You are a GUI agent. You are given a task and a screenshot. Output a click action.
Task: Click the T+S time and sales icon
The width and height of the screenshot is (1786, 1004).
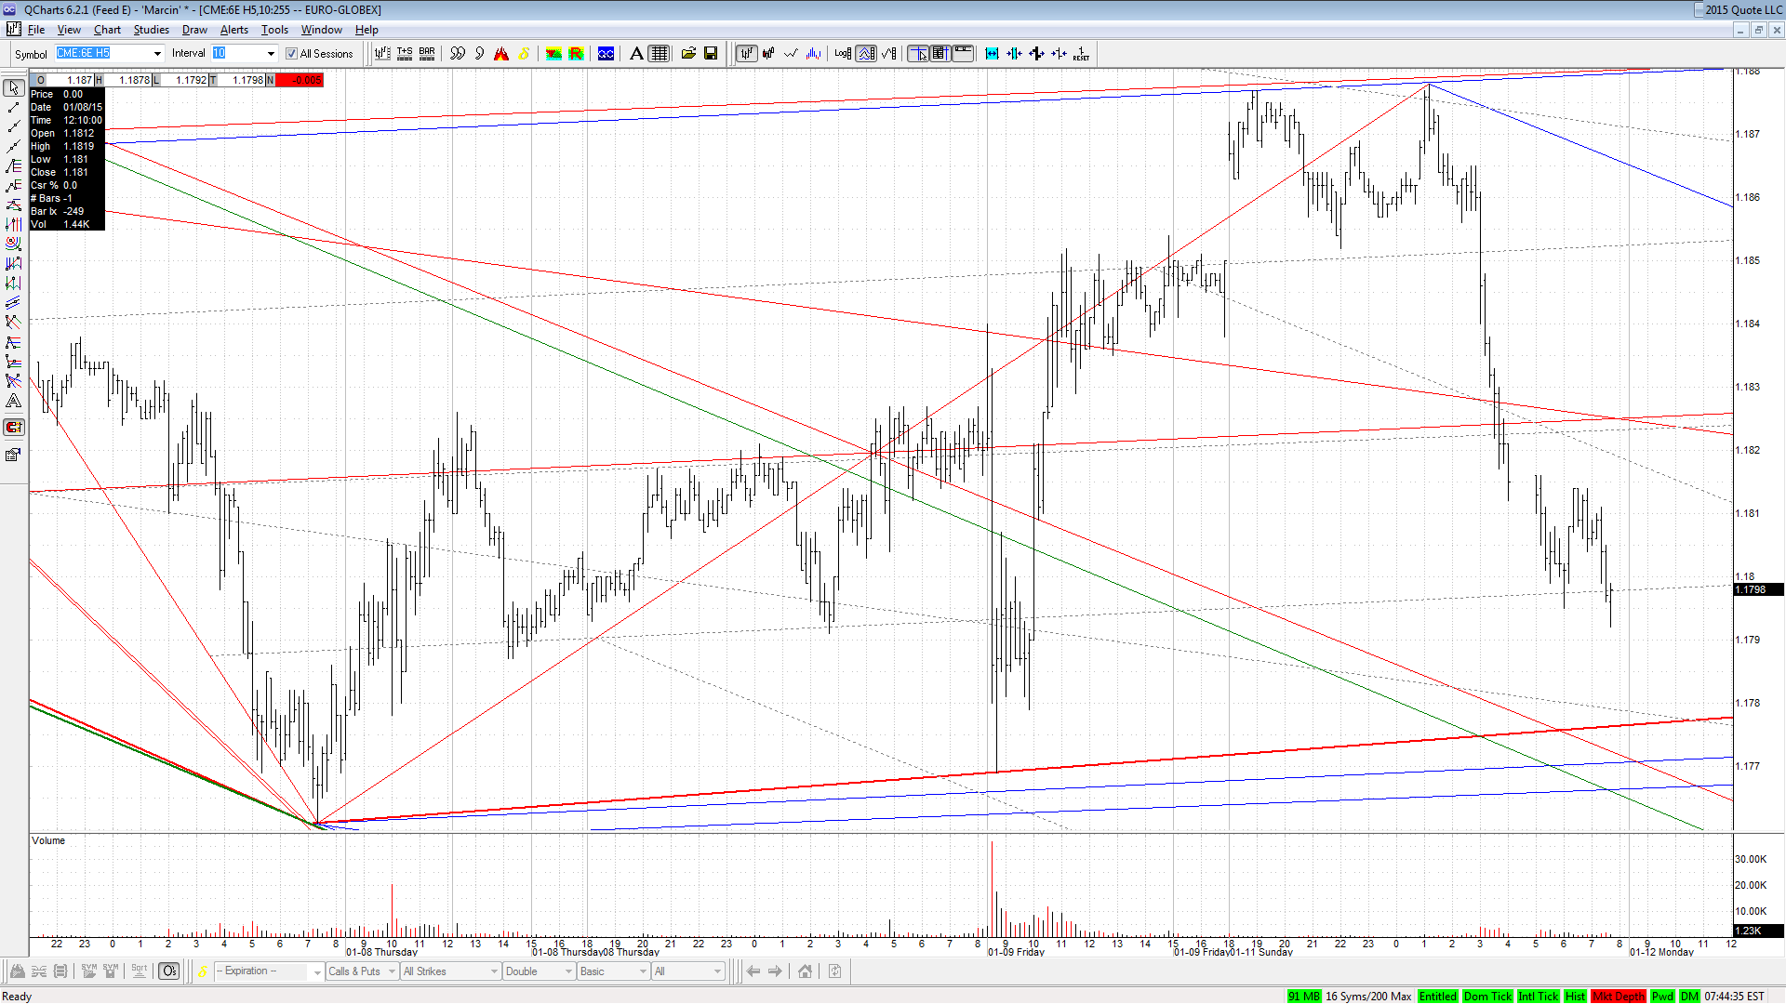[405, 54]
